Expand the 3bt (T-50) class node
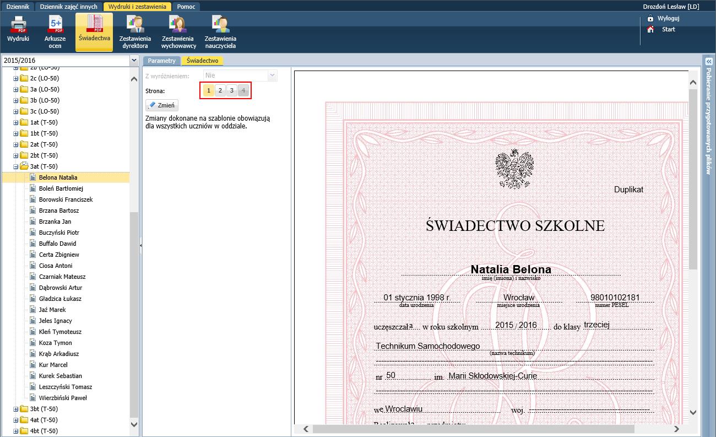The width and height of the screenshot is (716, 437). [x=16, y=409]
